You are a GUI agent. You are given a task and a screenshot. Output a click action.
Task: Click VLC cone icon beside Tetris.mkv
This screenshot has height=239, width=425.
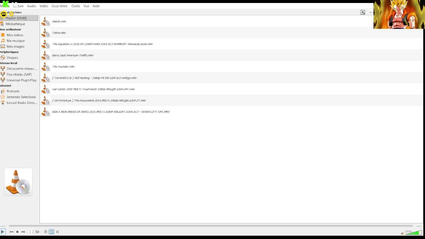coord(45,33)
